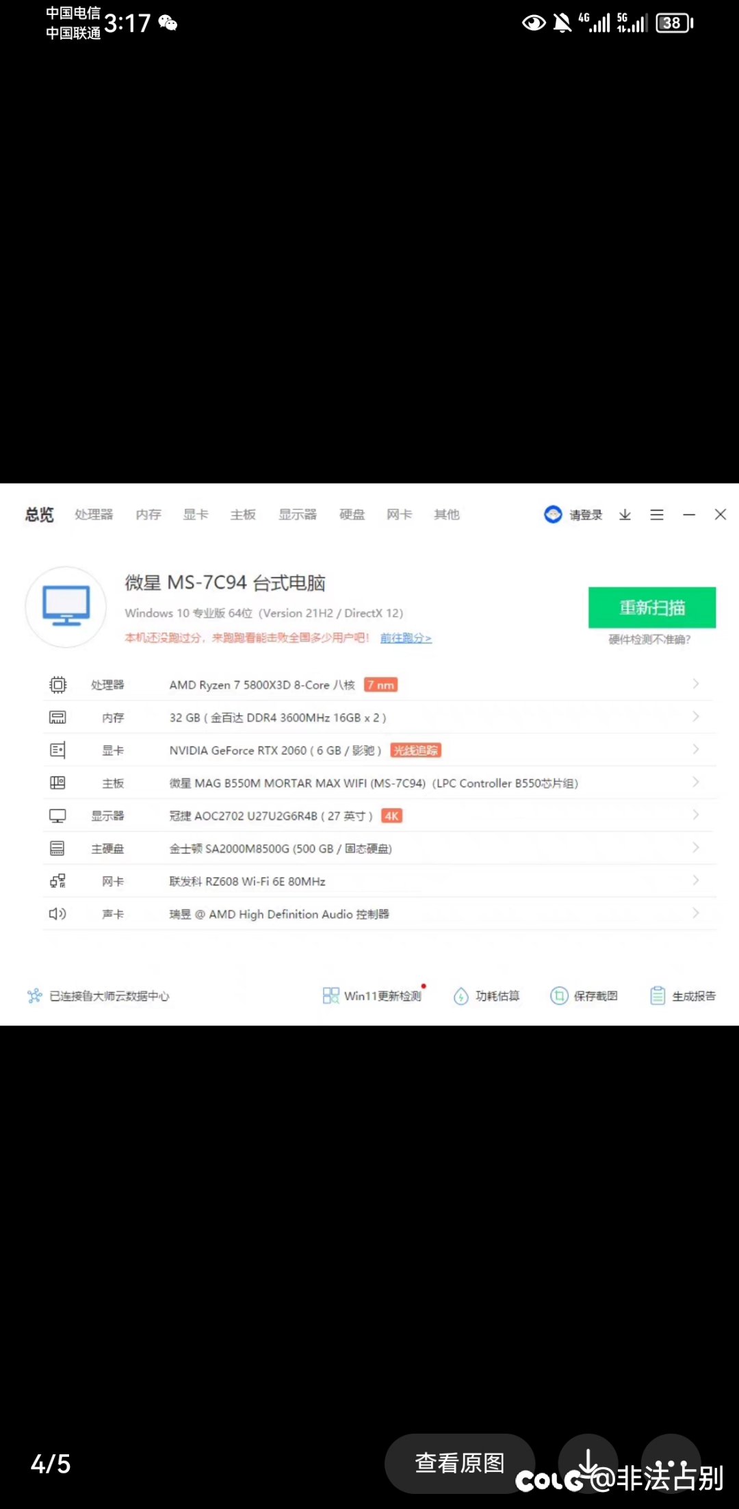
Task: Click the graphics card icon
Action: [x=58, y=750]
